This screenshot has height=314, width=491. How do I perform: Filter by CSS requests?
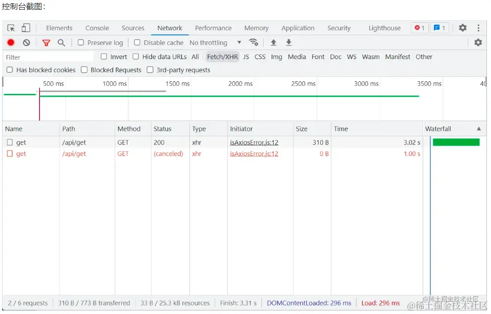coord(260,57)
